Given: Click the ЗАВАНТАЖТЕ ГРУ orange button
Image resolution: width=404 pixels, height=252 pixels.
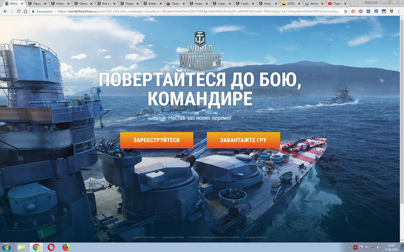Looking at the screenshot, I should pyautogui.click(x=243, y=140).
